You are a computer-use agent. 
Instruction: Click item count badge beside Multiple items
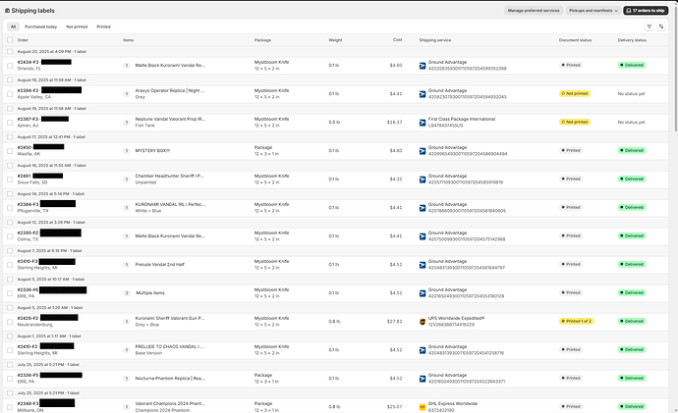click(126, 292)
